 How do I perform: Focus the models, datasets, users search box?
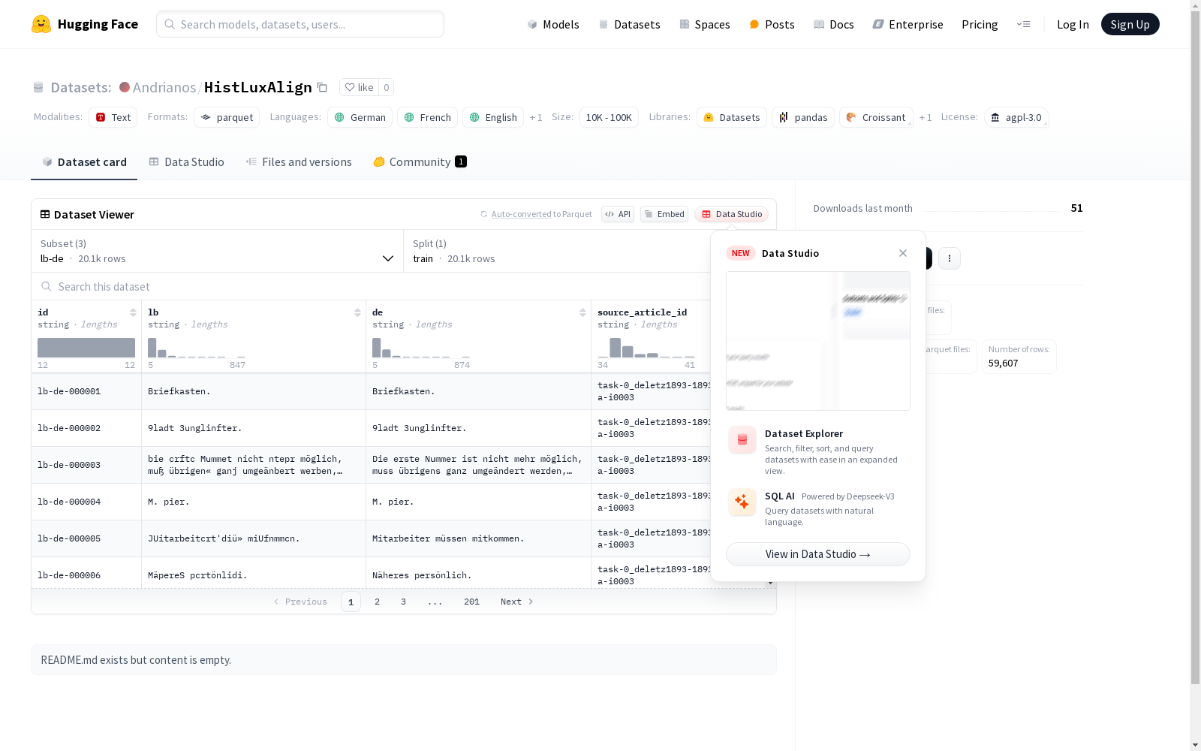[300, 24]
